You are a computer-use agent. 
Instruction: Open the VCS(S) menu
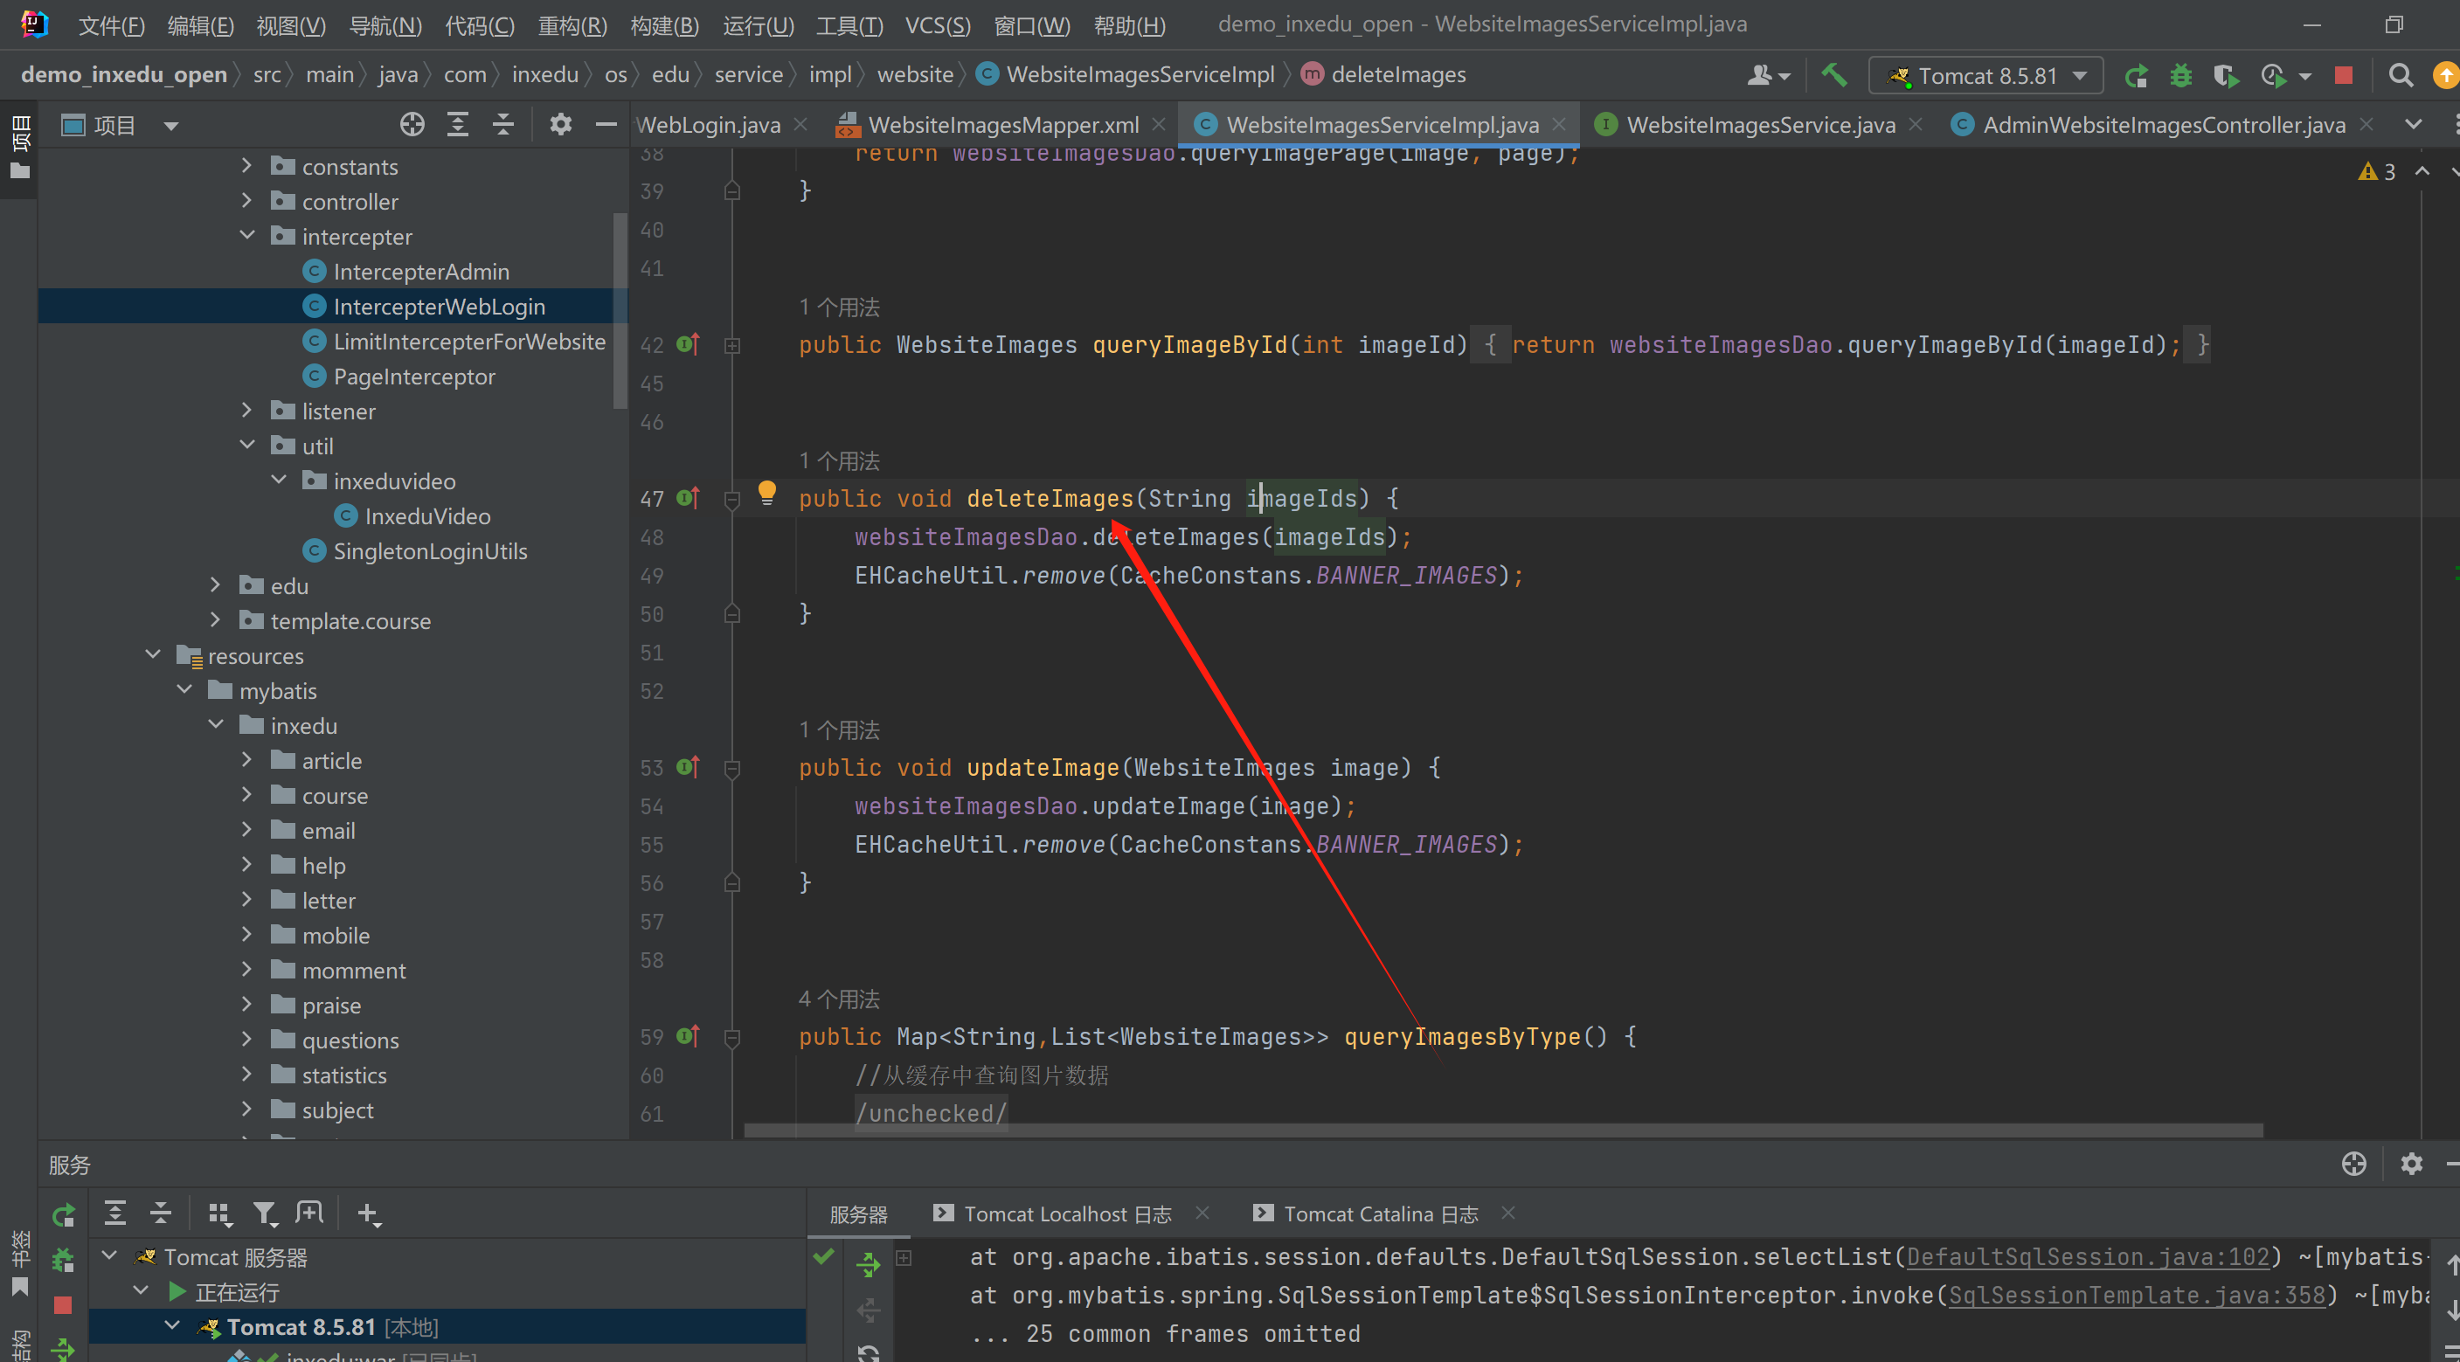coord(937,24)
